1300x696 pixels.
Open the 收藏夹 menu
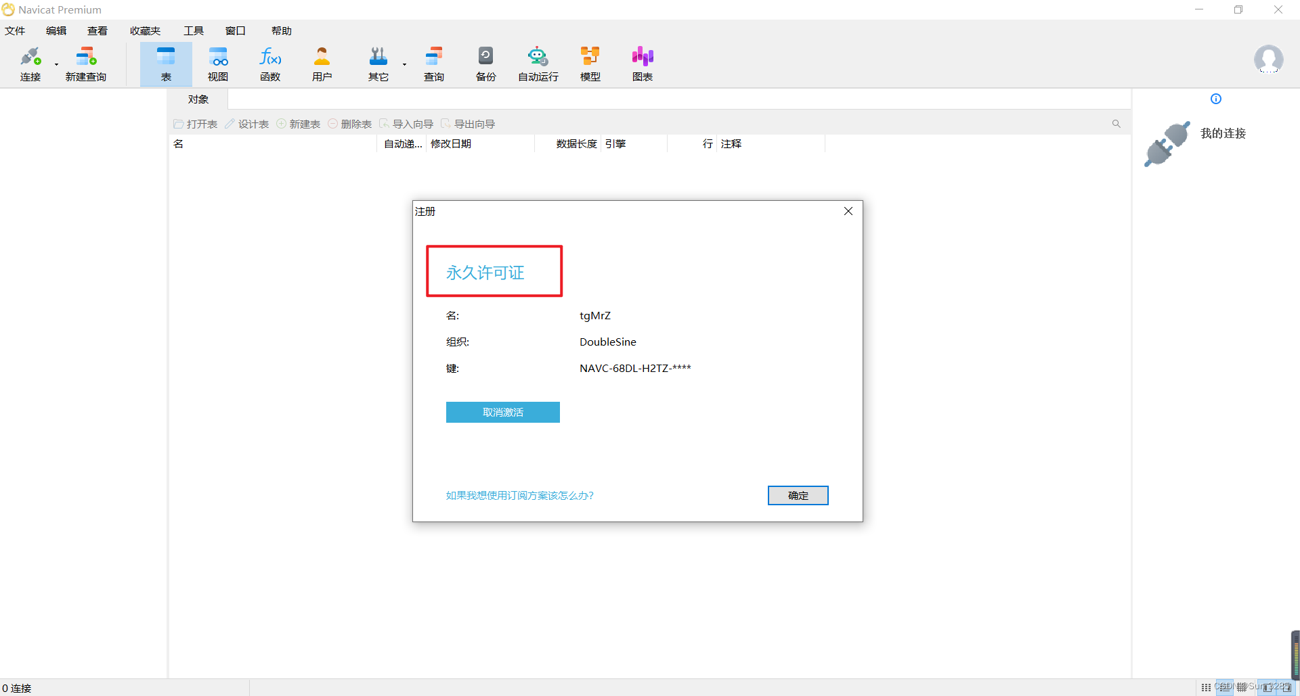145,31
